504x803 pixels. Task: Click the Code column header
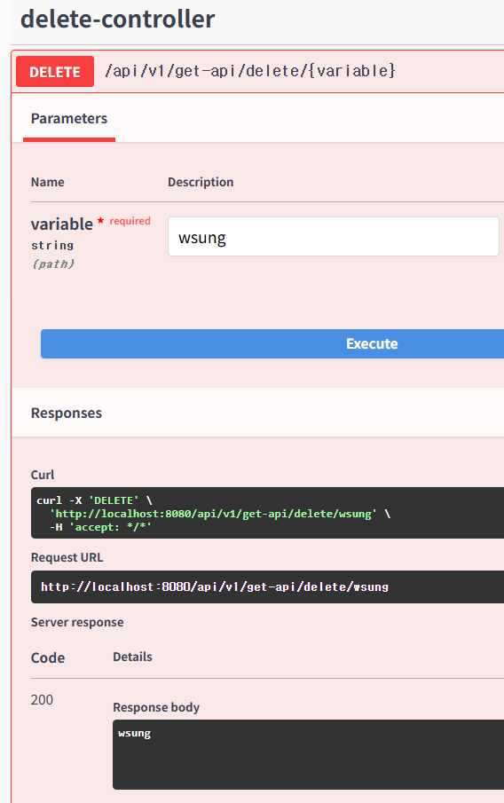pyautogui.click(x=48, y=657)
